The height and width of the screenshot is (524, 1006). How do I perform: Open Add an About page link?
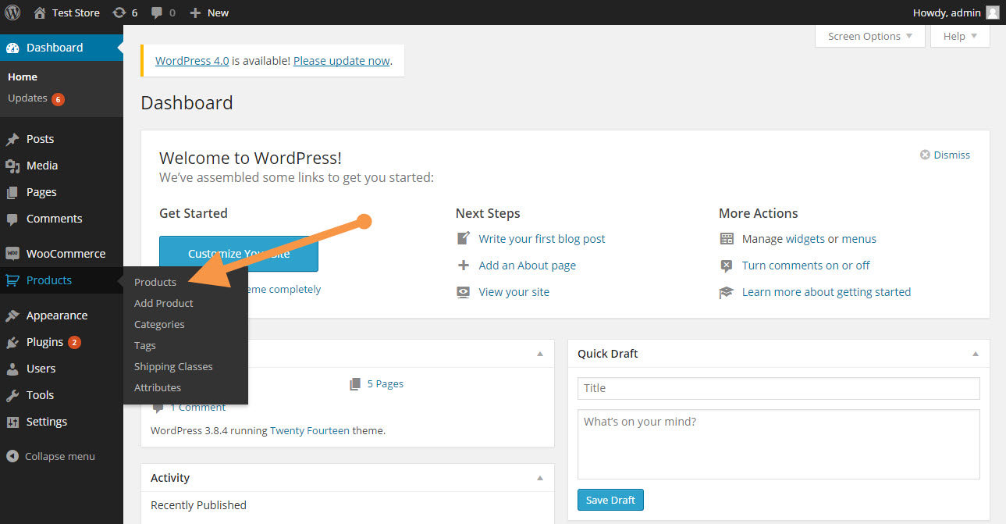pyautogui.click(x=528, y=266)
